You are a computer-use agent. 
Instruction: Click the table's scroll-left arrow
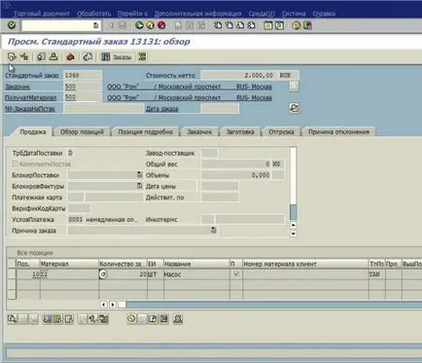(x=104, y=305)
